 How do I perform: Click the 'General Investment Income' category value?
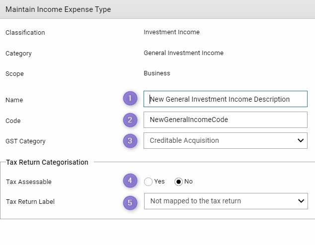183,53
